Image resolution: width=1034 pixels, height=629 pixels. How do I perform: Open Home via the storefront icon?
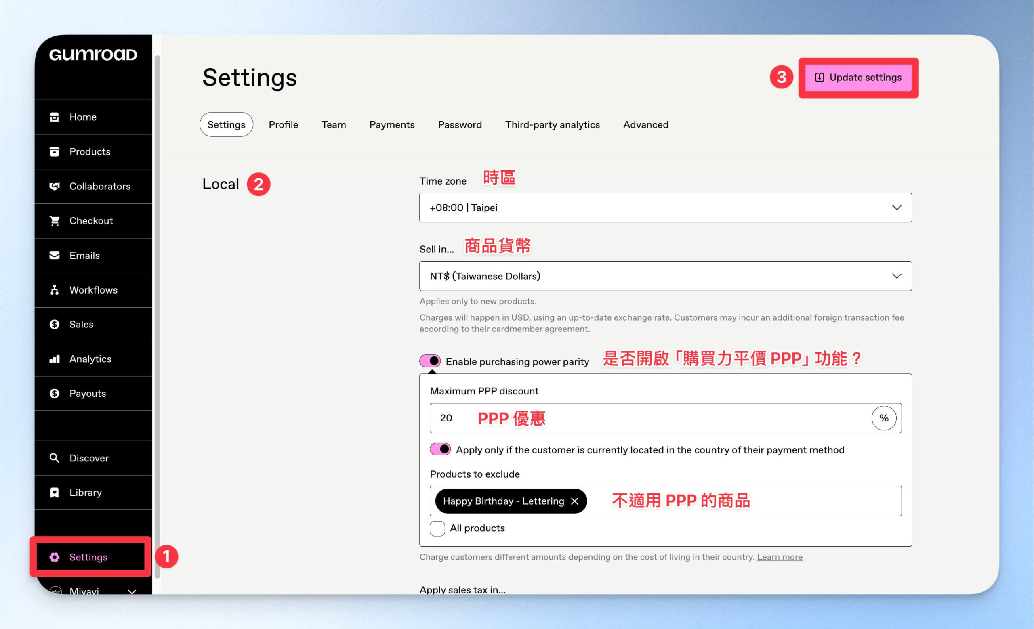[x=55, y=117]
